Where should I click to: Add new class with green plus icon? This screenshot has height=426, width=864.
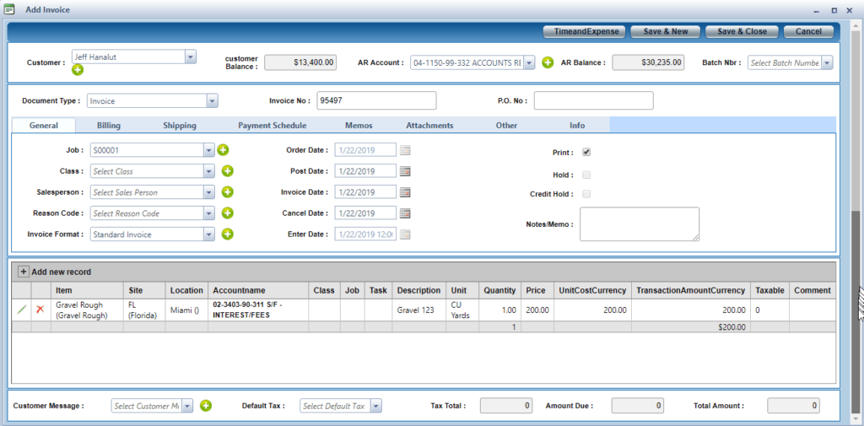click(x=227, y=171)
